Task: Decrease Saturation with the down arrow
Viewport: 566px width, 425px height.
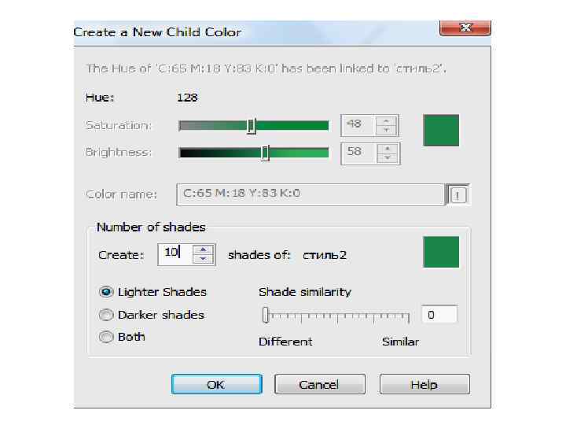Action: tap(386, 131)
